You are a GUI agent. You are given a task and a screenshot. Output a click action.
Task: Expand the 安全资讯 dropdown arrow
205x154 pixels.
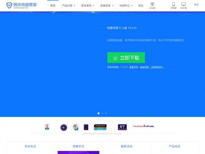[94, 5]
